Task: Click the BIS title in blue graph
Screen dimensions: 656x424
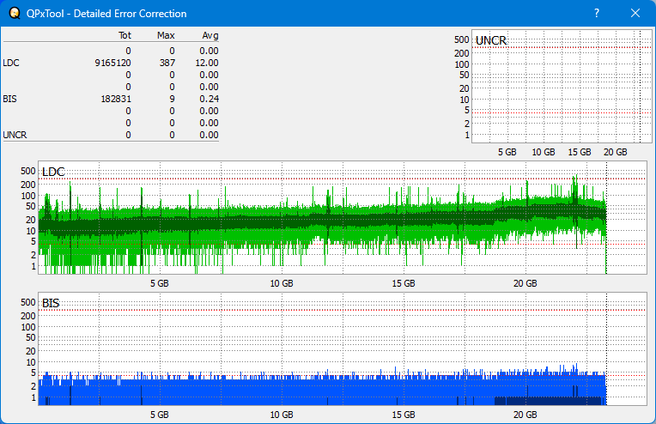Action: 51,303
